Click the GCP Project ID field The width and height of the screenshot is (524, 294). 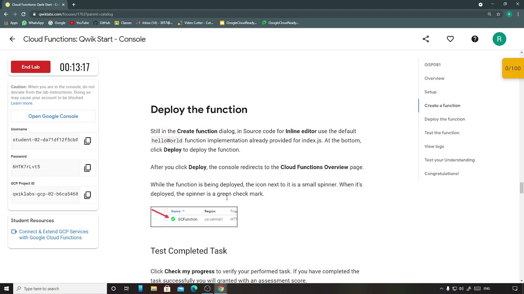45,194
